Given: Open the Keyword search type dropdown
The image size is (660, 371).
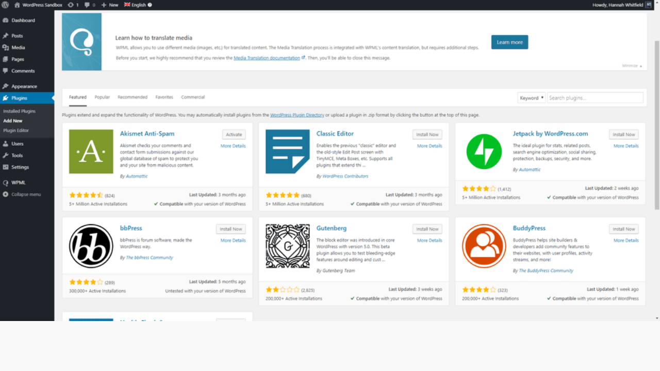Looking at the screenshot, I should coord(531,98).
